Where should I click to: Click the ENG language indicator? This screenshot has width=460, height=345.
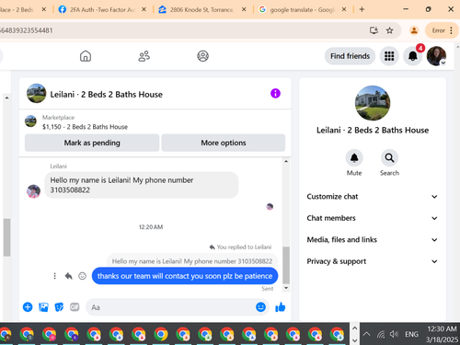[x=411, y=334]
